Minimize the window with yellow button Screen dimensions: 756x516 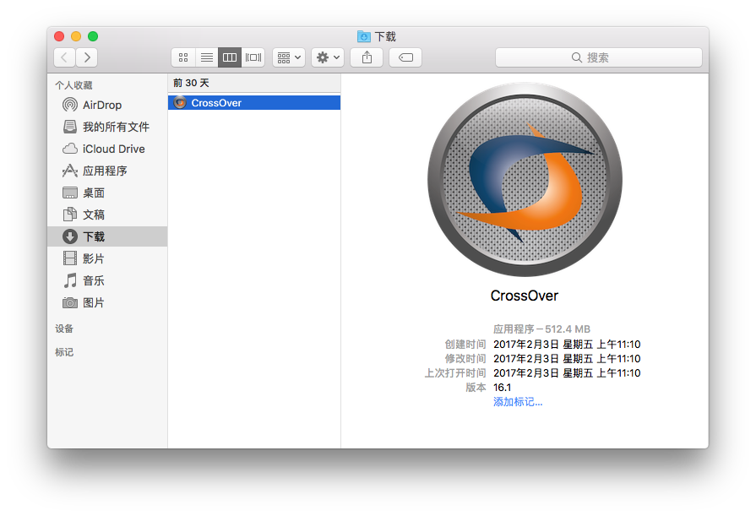[76, 36]
